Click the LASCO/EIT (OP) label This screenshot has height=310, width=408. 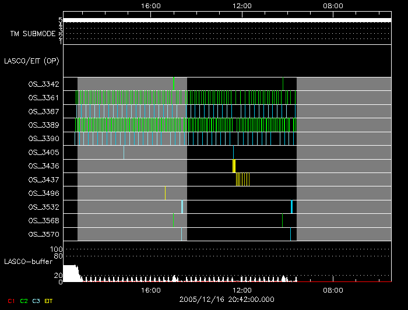coord(31,61)
